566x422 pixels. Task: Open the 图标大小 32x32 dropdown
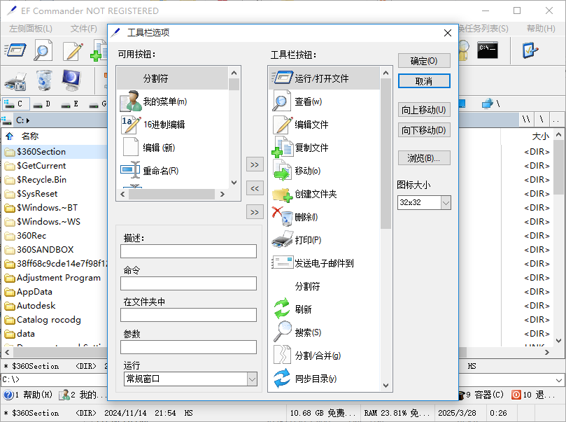446,203
